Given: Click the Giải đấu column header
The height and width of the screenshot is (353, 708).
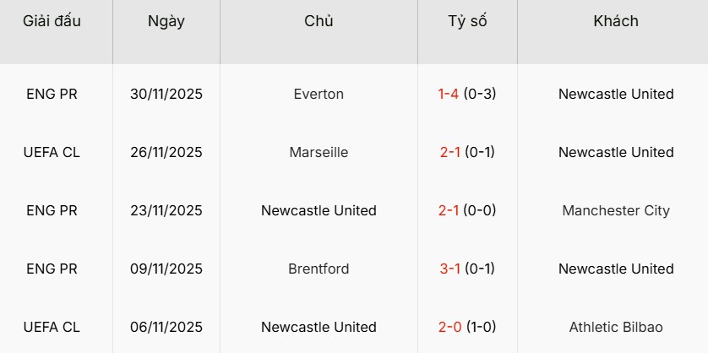Looking at the screenshot, I should 52,22.
